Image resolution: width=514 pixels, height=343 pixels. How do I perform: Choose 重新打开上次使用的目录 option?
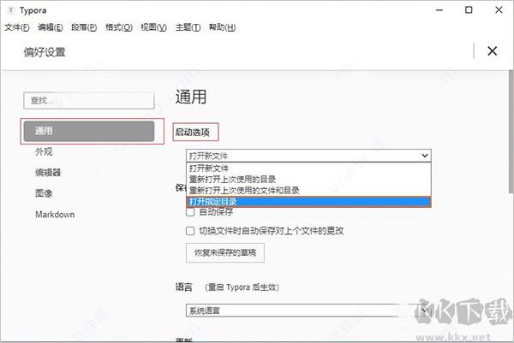click(x=308, y=180)
